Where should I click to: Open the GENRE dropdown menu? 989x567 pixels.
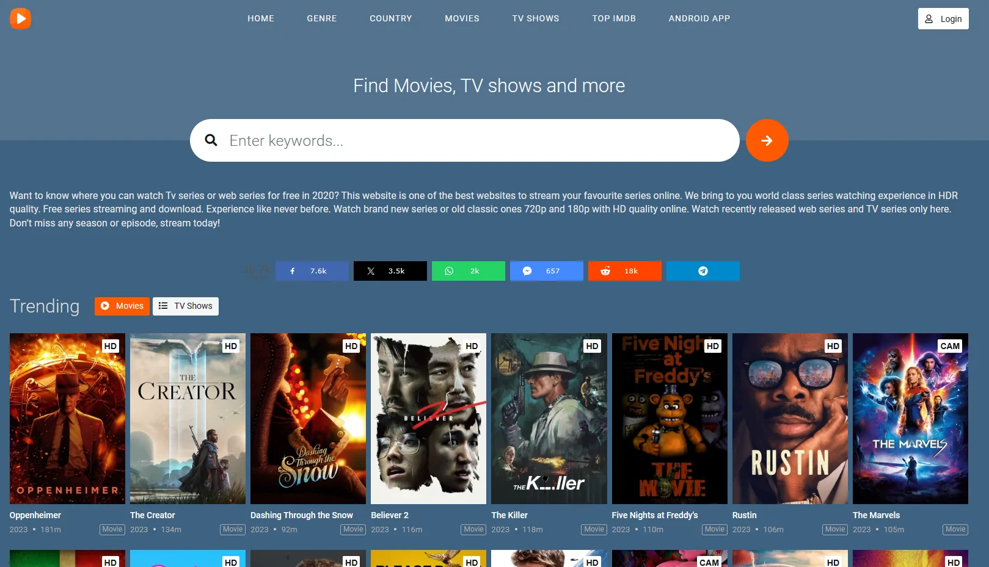[x=322, y=18]
